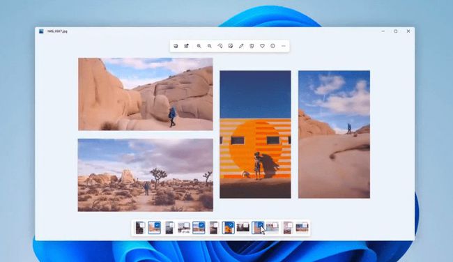This screenshot has width=453, height=262.
Task: Open the fourth filmstrip thumbnail with Joshua tree silhouette
Action: [x=184, y=228]
